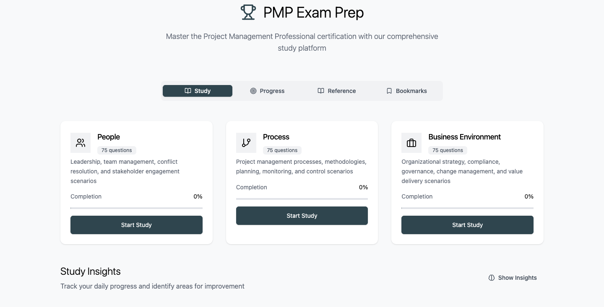The height and width of the screenshot is (307, 604).
Task: Switch to the Study tab
Action: pos(198,91)
